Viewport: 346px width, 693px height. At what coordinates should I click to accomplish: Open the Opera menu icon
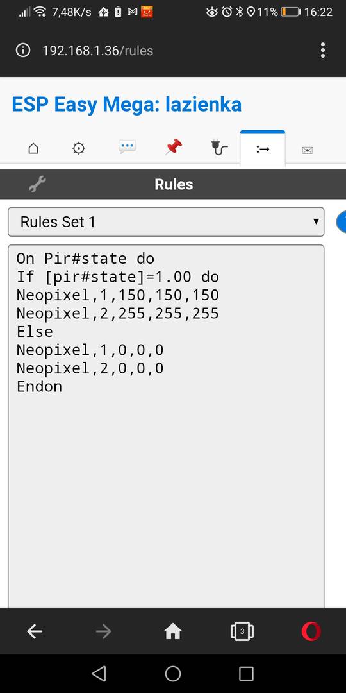pos(311,631)
